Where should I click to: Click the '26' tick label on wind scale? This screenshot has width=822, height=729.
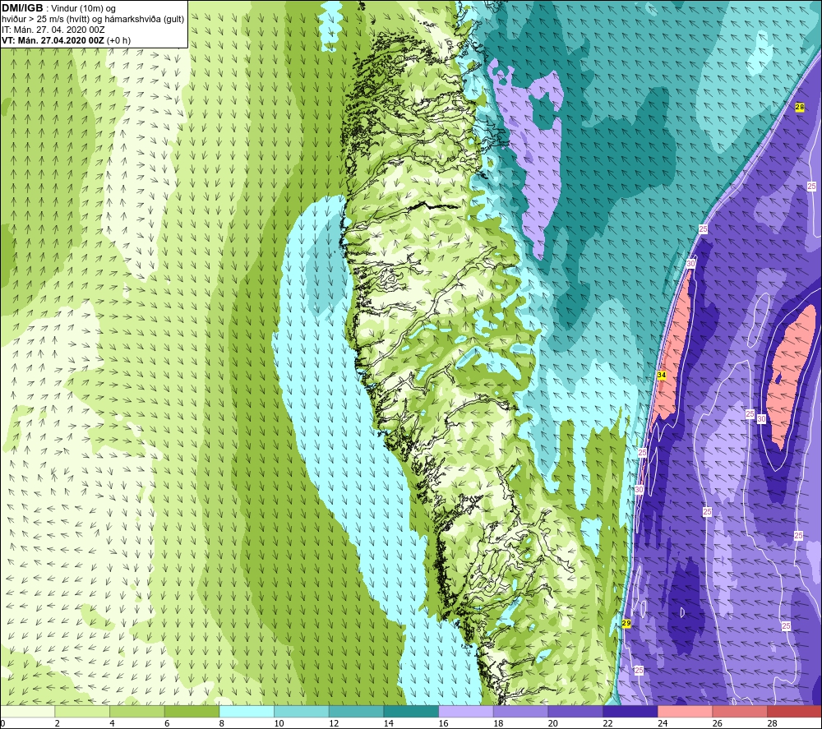tap(717, 723)
